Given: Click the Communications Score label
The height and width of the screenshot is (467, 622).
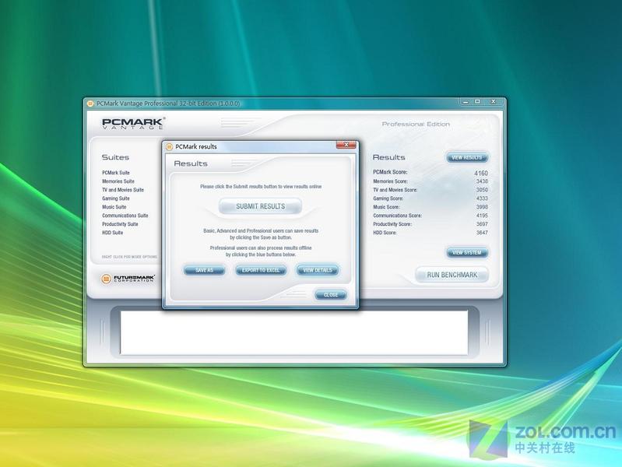Looking at the screenshot, I should tap(398, 216).
